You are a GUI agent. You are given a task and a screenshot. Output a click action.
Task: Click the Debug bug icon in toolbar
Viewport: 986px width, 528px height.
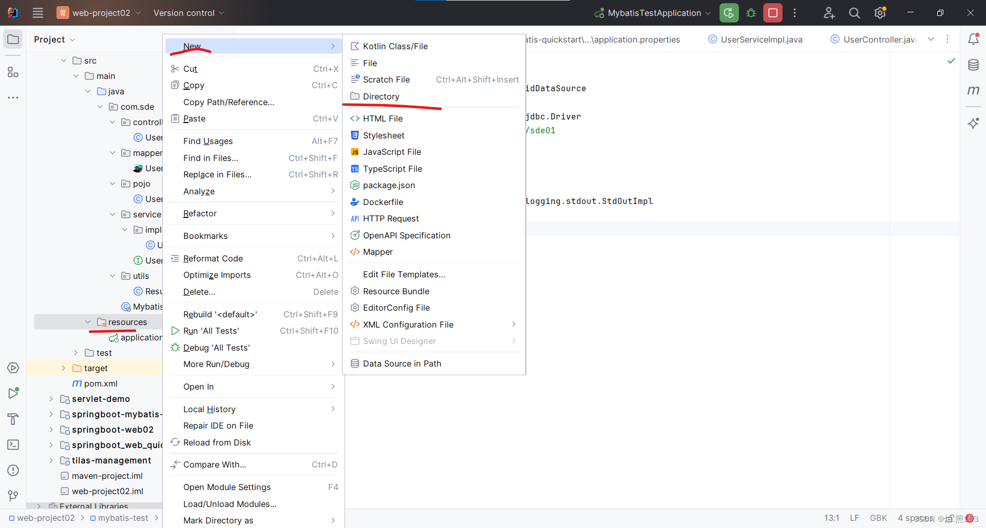(751, 13)
